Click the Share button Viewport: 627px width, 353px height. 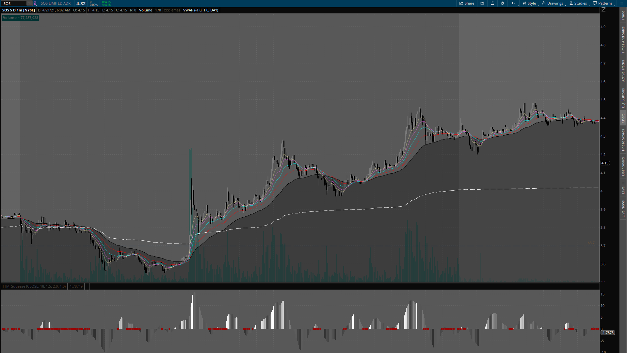click(x=467, y=3)
